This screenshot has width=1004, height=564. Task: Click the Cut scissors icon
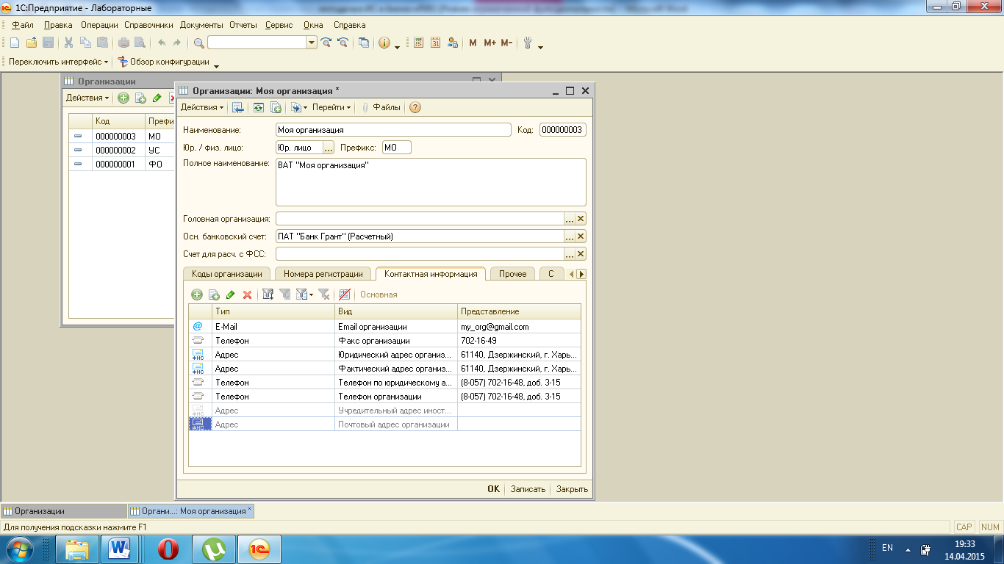point(68,43)
